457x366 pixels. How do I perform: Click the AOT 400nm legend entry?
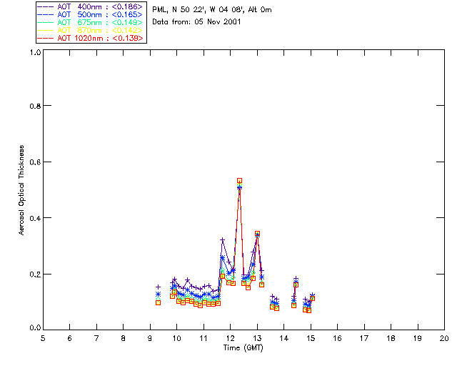point(90,6)
